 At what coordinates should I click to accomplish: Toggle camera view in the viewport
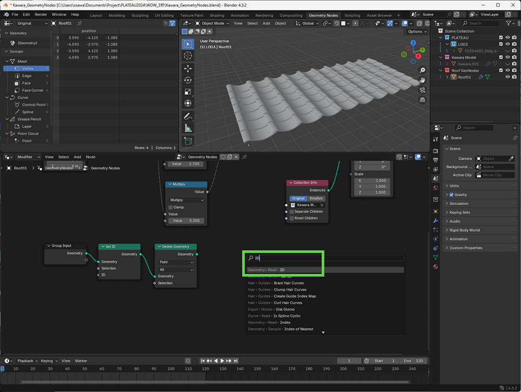click(x=422, y=90)
